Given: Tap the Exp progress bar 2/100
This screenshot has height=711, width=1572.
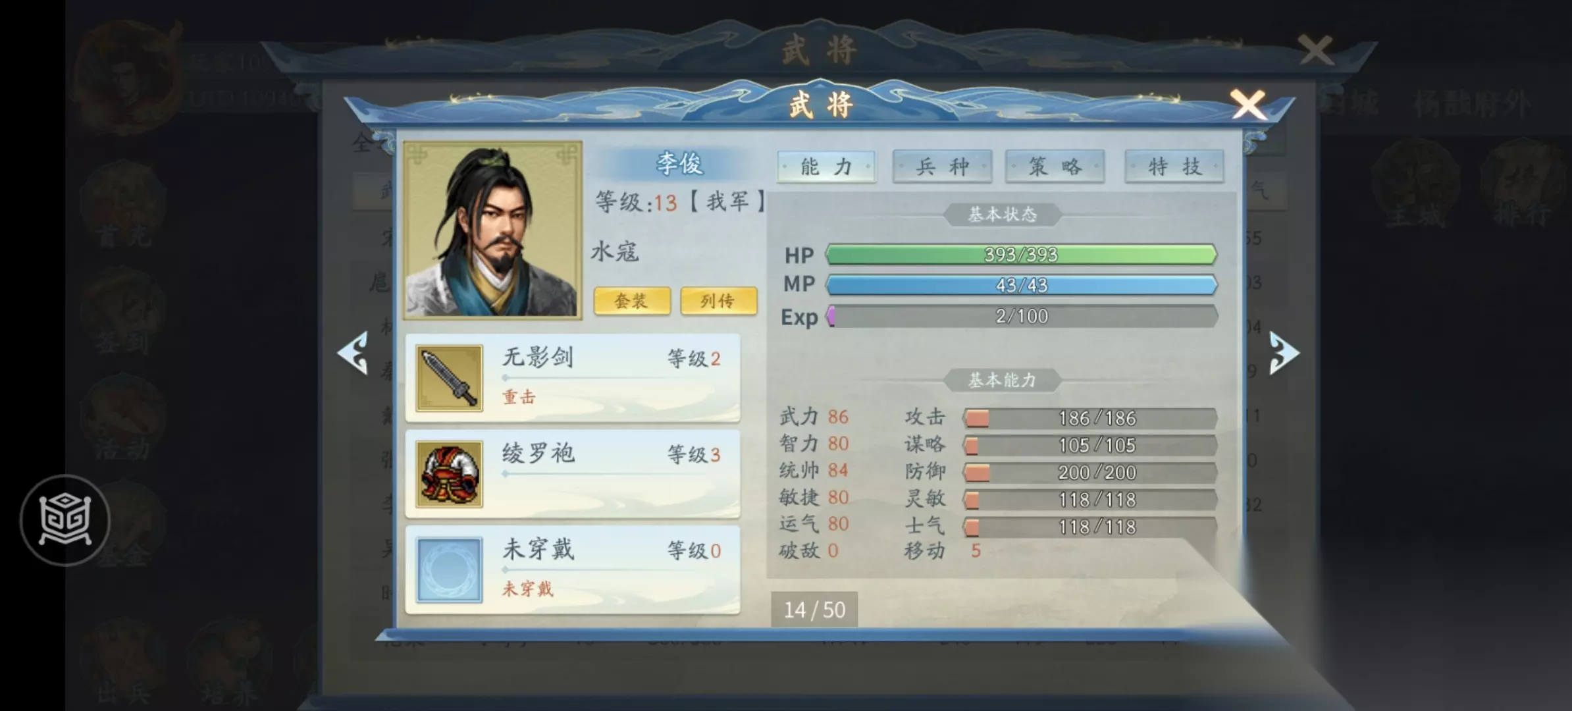Looking at the screenshot, I should coord(1021,316).
